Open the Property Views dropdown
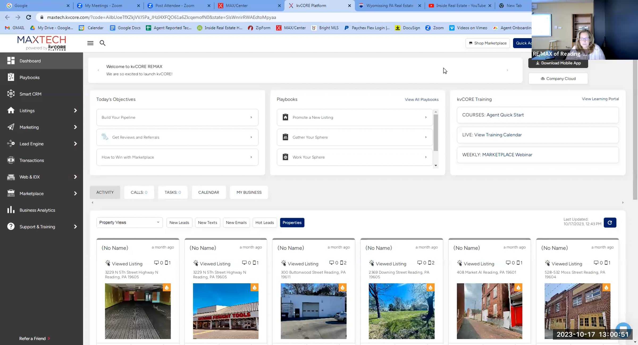The width and height of the screenshot is (638, 345). (129, 222)
